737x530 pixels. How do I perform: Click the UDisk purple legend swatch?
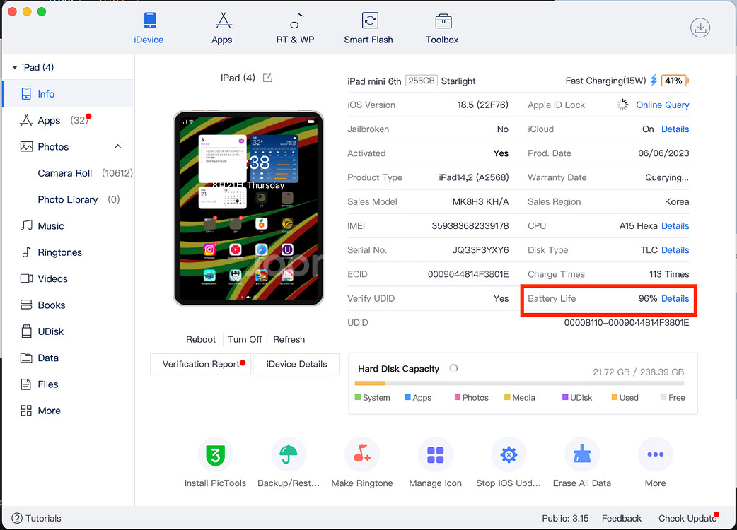tap(565, 398)
